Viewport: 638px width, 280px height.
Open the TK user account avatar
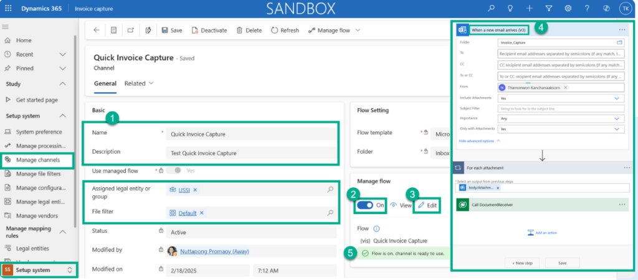pyautogui.click(x=625, y=9)
